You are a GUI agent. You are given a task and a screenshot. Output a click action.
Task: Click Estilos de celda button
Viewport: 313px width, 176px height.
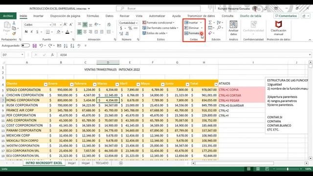[x=155, y=33]
